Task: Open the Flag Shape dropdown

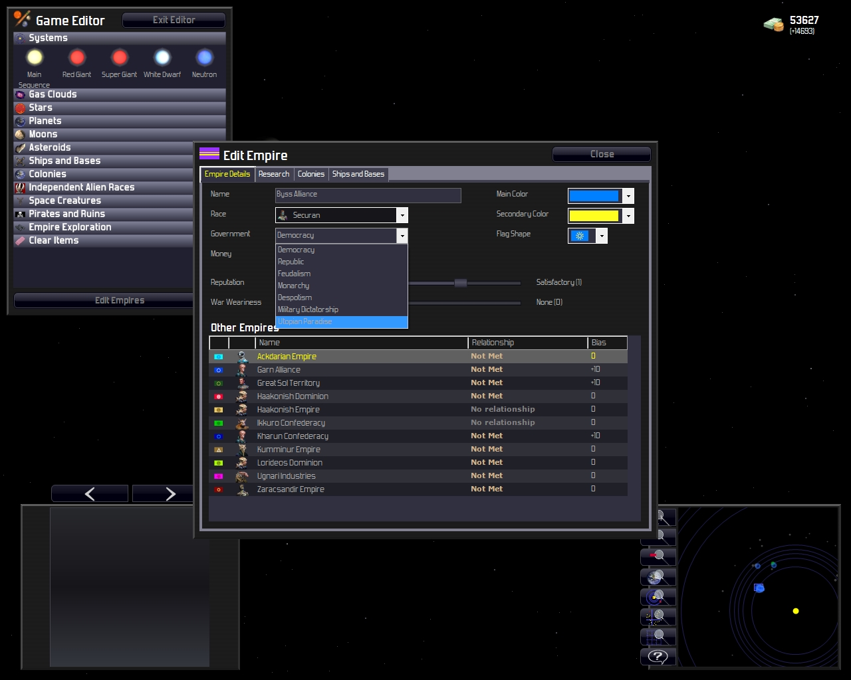Action: (588, 236)
